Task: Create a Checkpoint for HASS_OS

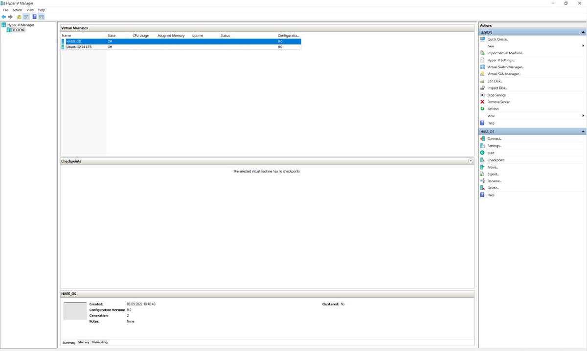Action: 496,160
